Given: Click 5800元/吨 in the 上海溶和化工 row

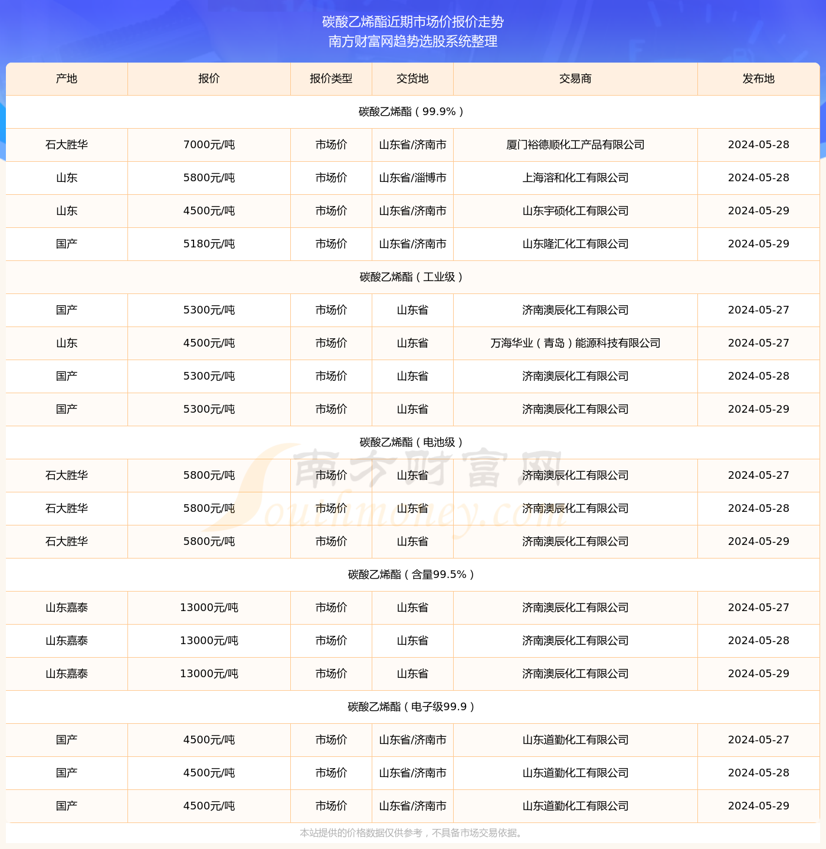Looking at the screenshot, I should click(209, 178).
